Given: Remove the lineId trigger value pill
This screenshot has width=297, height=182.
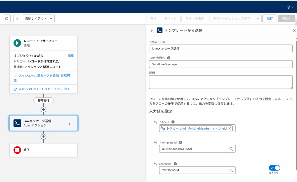Looking at the screenshot, I should 230,128.
